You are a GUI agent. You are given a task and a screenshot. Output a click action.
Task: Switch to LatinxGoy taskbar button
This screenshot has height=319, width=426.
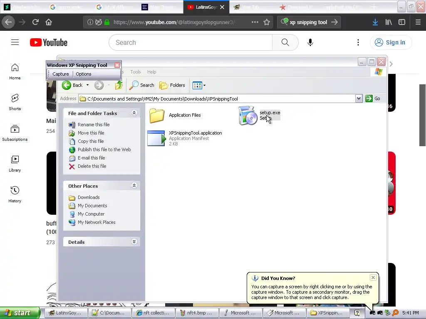click(x=65, y=313)
